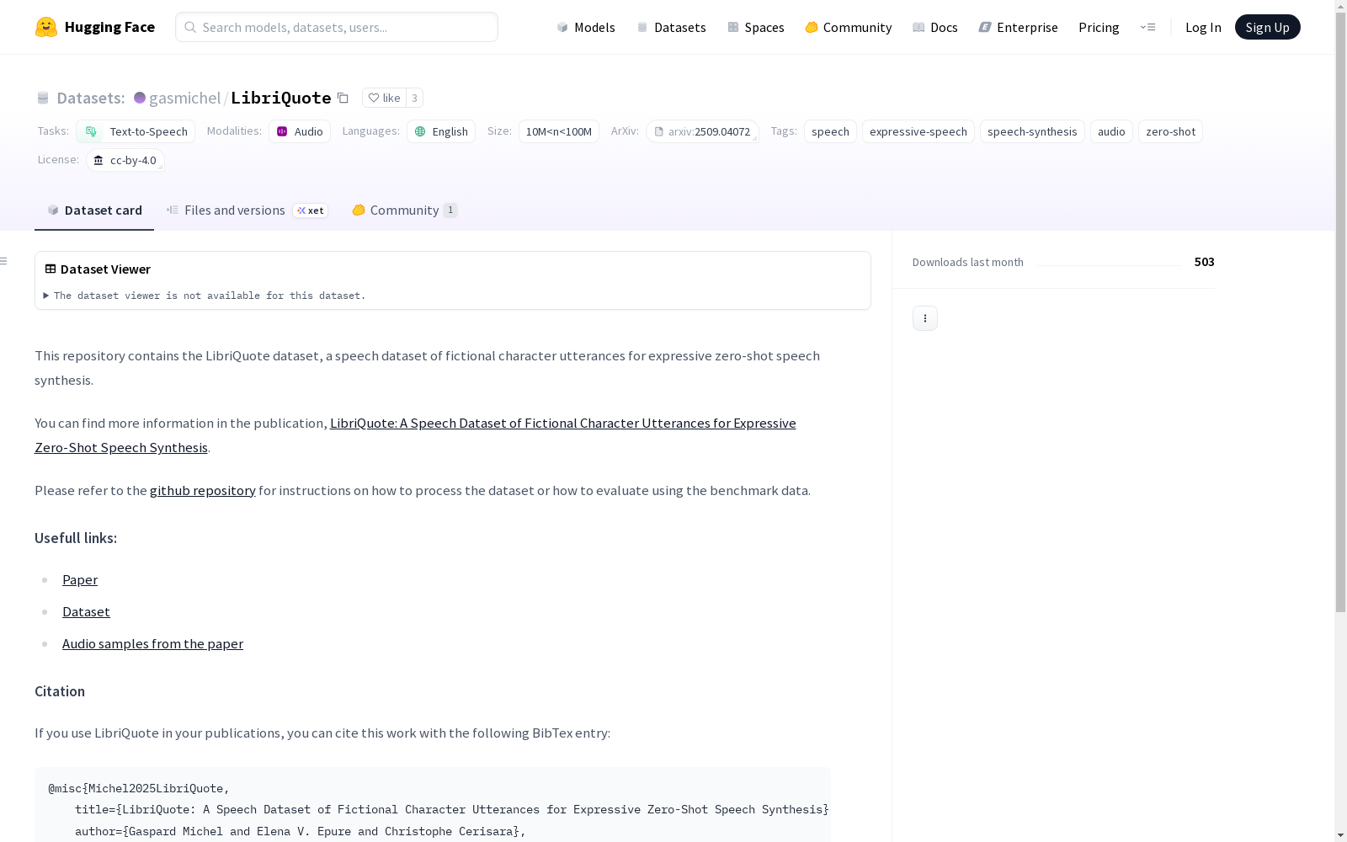Click the like count 3
Viewport: 1347px width, 842px height.
(414, 98)
